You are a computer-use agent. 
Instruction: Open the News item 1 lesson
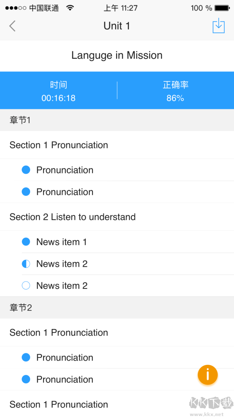(62, 242)
